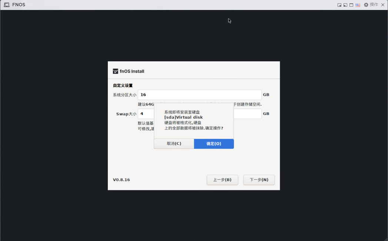Screen dimensions: 388x241
Task: Click the V0.8.16 version label
Action: (x=122, y=180)
